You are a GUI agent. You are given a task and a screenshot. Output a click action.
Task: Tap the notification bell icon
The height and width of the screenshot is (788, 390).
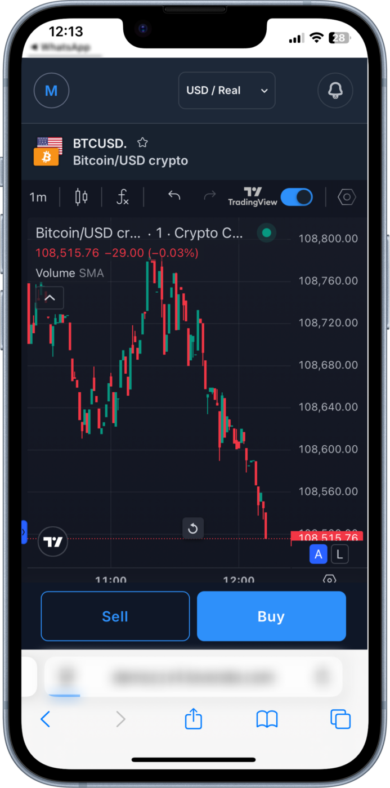335,90
